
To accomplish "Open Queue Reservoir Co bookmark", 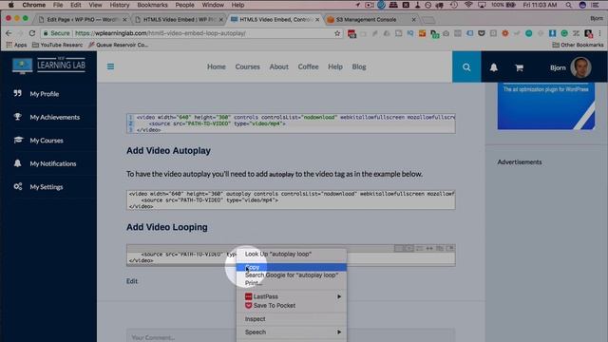I will pos(118,45).
